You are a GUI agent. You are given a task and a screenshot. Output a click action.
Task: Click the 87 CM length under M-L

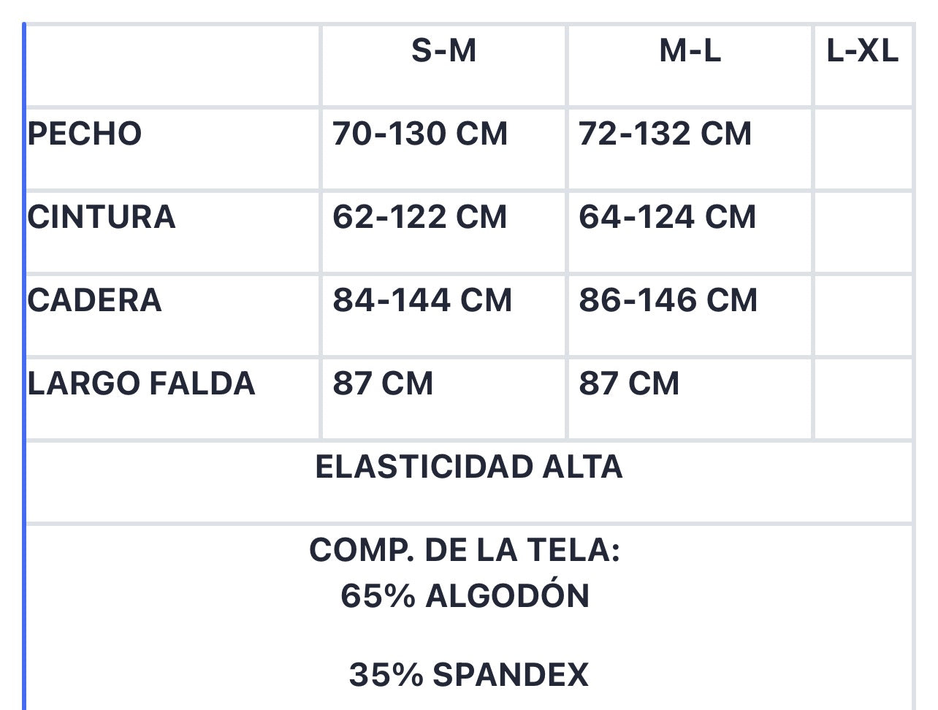point(629,384)
